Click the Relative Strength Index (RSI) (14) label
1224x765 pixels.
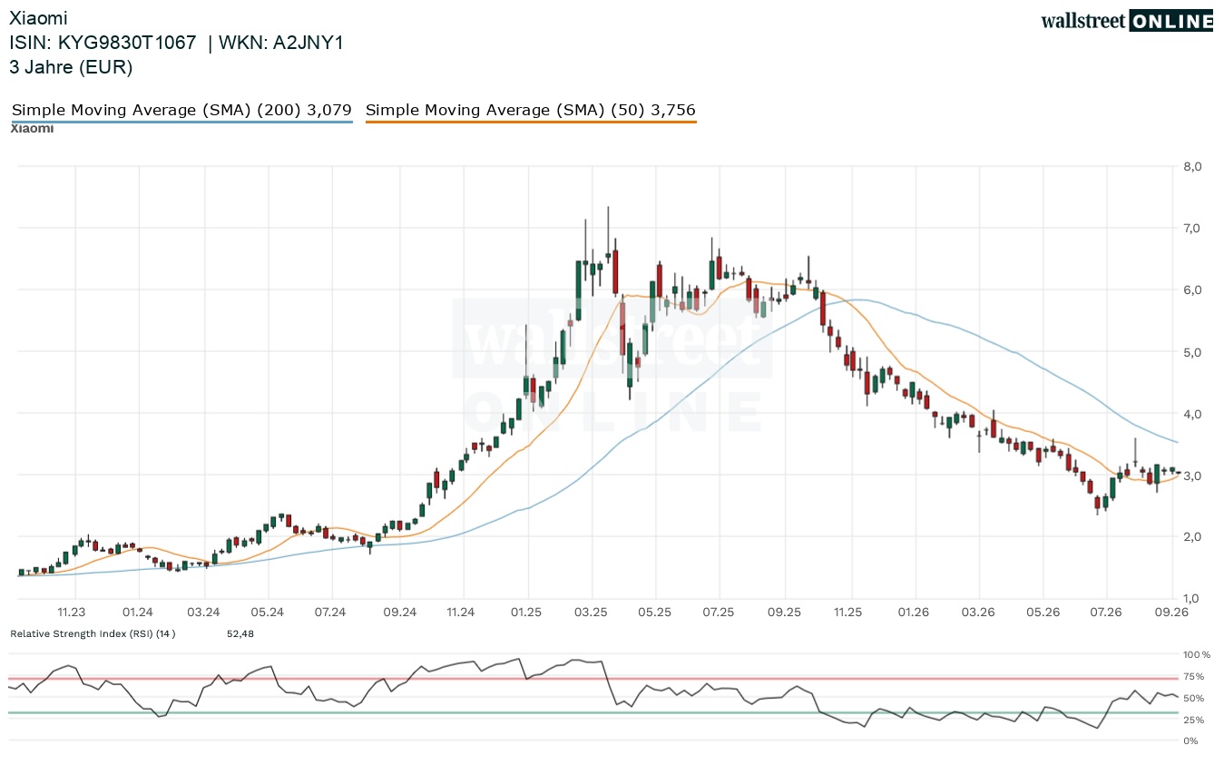tap(93, 633)
